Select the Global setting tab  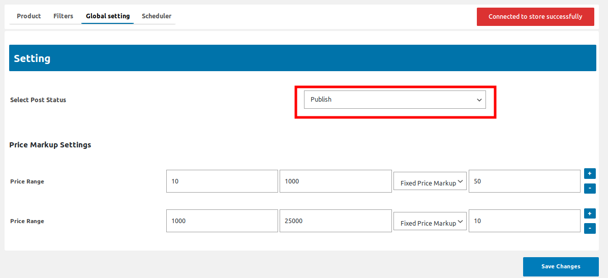coord(108,16)
